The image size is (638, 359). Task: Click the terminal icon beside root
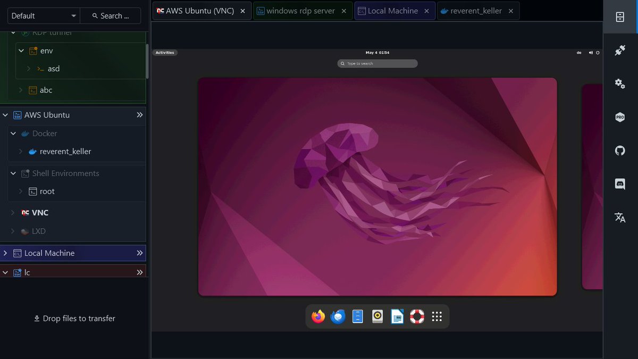[32, 191]
